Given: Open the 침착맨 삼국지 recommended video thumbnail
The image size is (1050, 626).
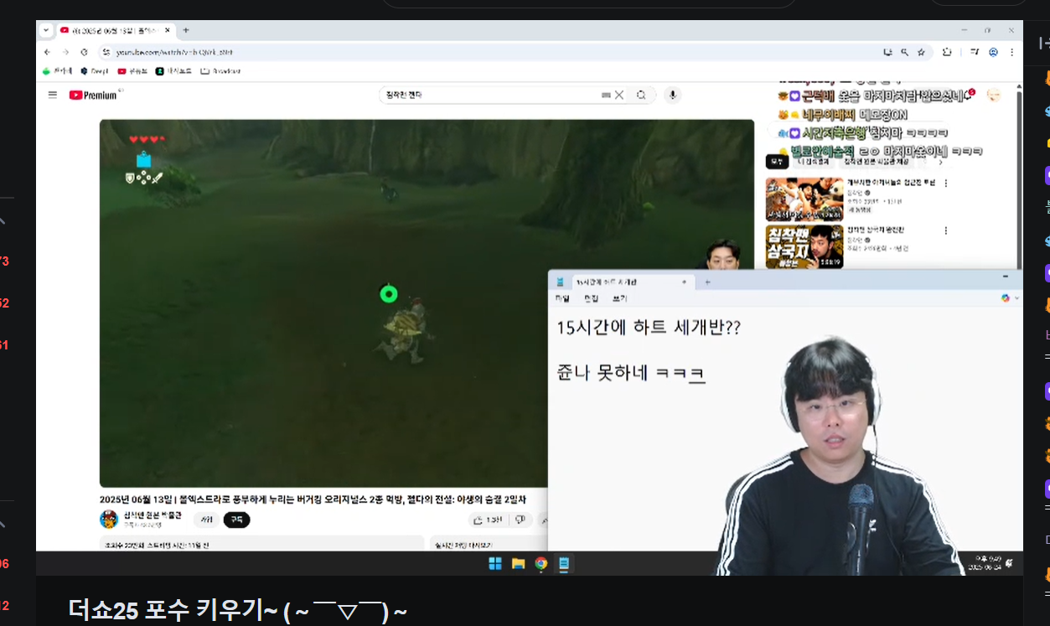Looking at the screenshot, I should coord(804,246).
